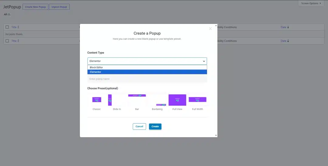The image size is (328, 166).
Task: Click the Import Popup button
Action: (x=59, y=7)
